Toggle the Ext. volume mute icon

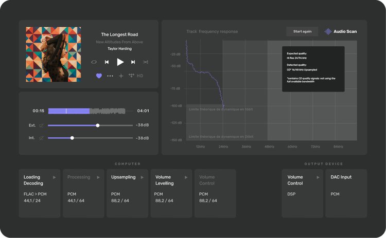(x=41, y=125)
